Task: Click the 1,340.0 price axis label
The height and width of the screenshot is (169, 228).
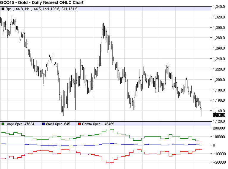Action: click(x=219, y=7)
